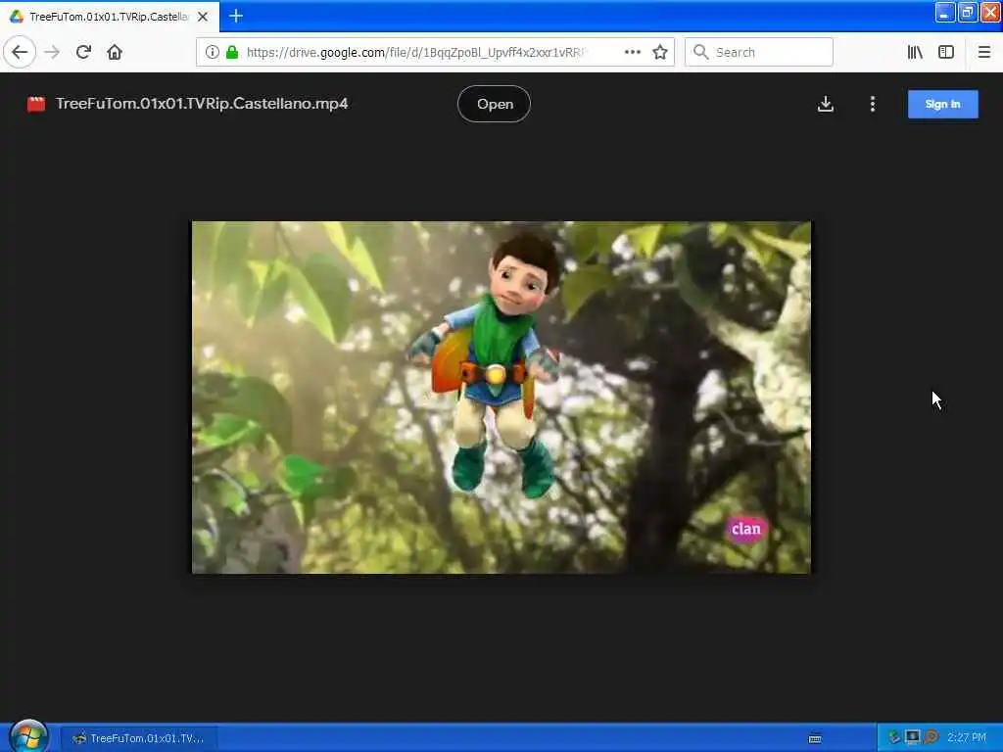Click the orange magnifier system tray icon
Image resolution: width=1003 pixels, height=752 pixels.
click(x=931, y=737)
